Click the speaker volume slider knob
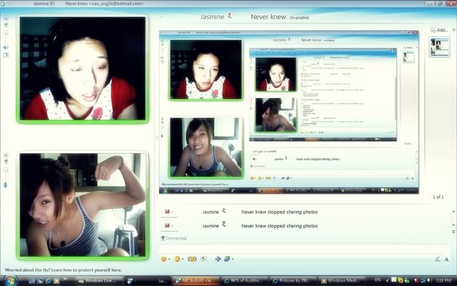457x286 pixels. tap(6, 32)
